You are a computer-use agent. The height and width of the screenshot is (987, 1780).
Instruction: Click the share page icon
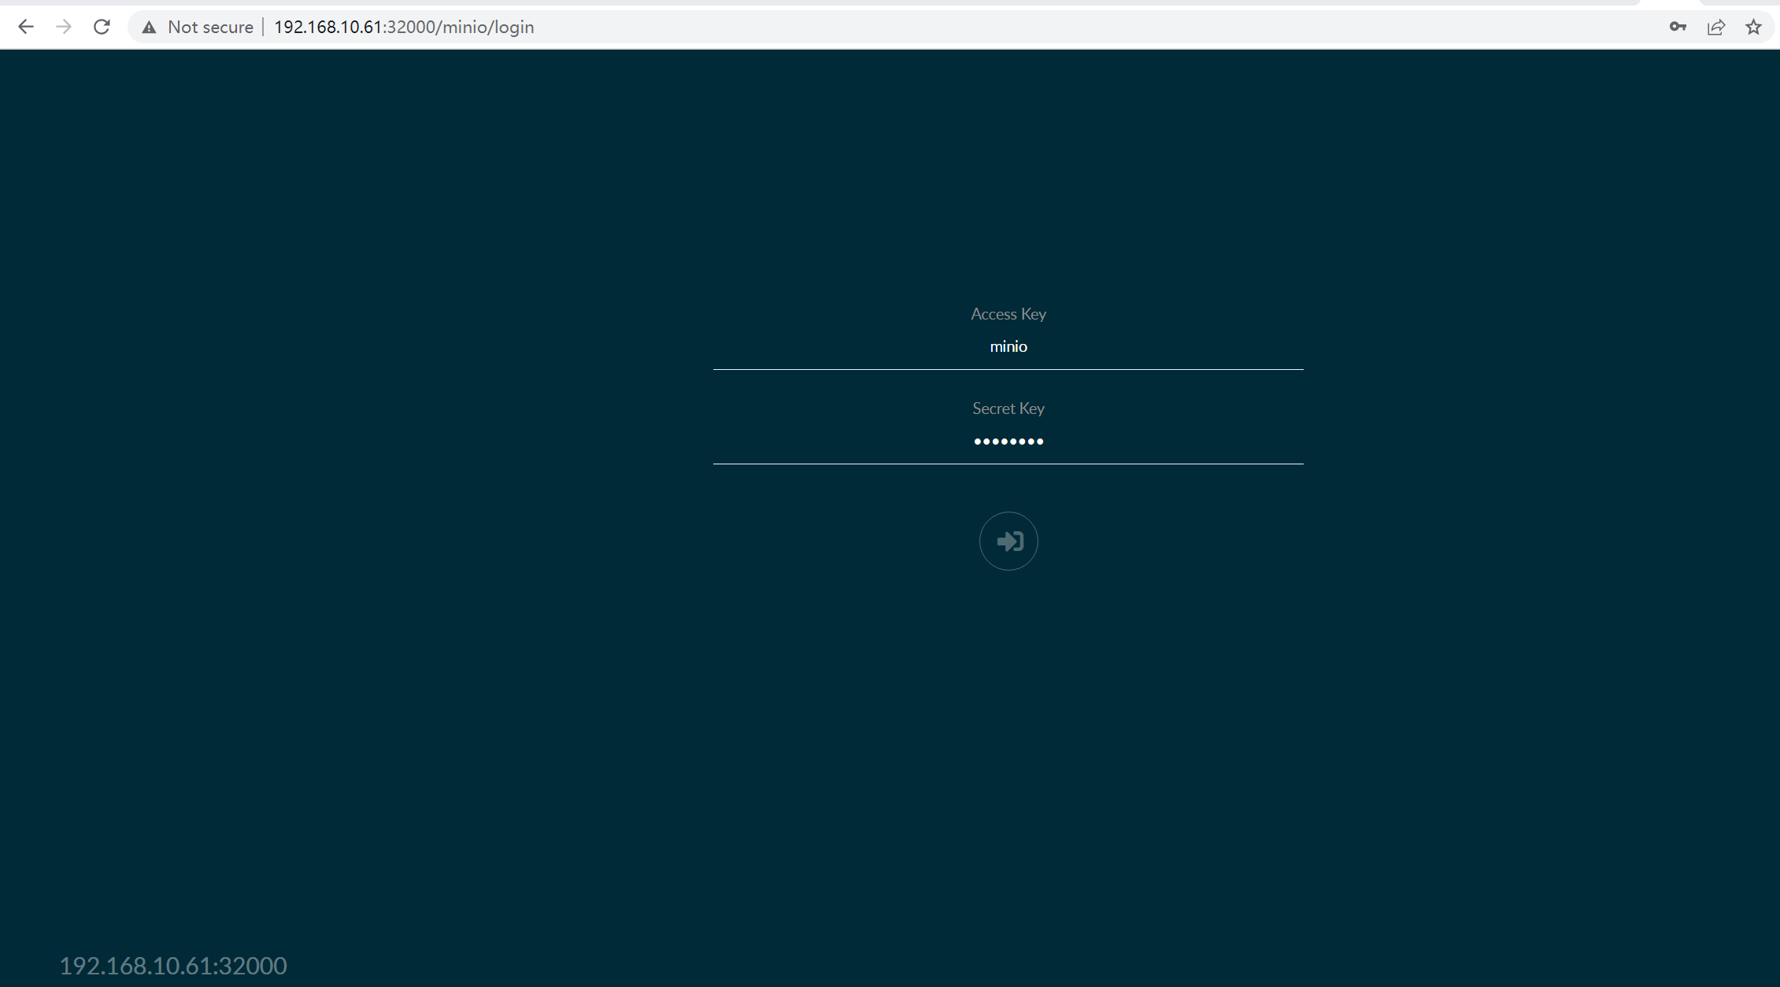click(1716, 27)
